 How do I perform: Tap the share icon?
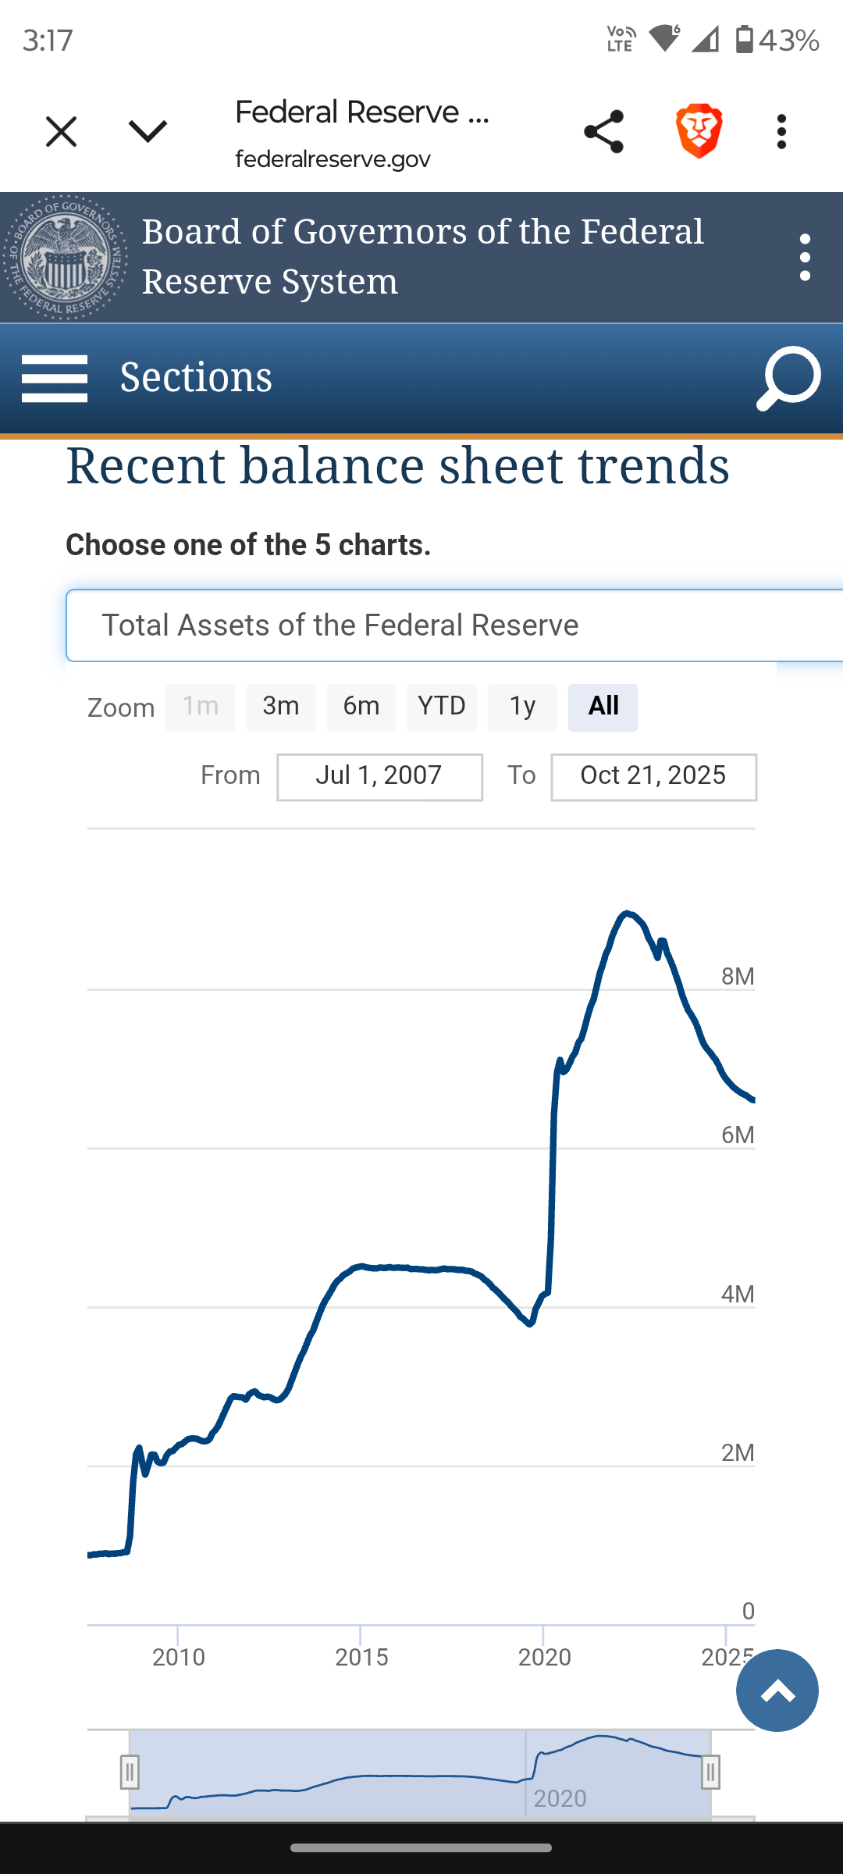tap(603, 131)
